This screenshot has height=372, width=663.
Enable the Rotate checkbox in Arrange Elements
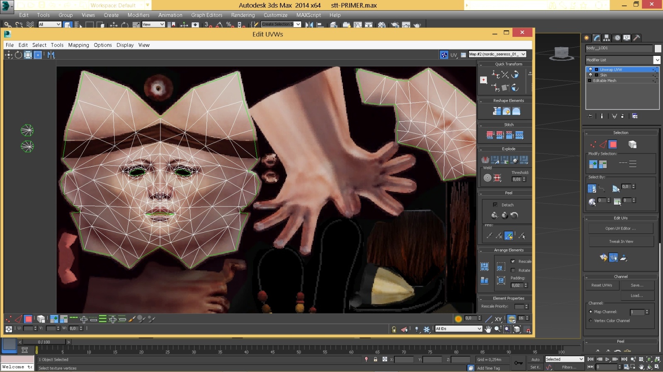[513, 270]
